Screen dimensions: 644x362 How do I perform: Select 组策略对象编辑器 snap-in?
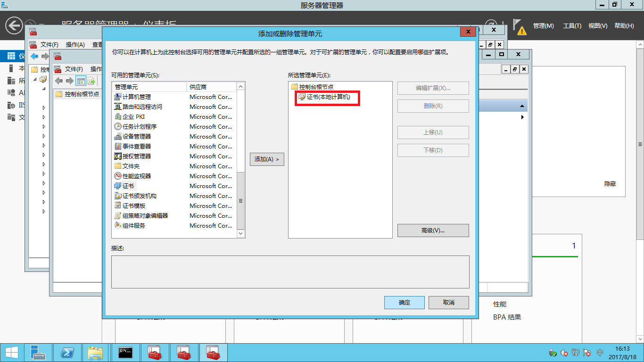click(x=145, y=215)
